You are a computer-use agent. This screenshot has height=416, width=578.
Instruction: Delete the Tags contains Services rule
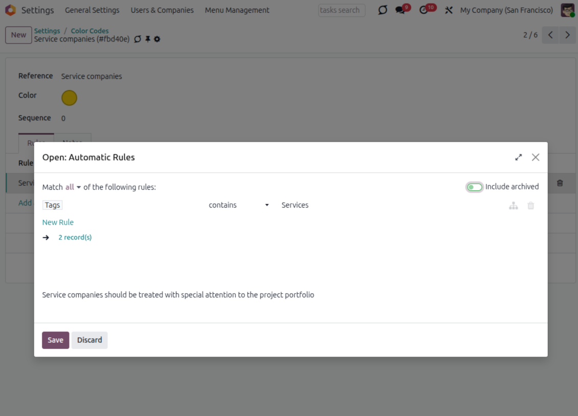pos(531,206)
